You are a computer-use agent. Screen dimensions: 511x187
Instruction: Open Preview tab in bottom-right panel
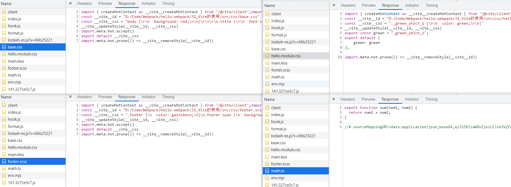pyautogui.click(x=368, y=99)
